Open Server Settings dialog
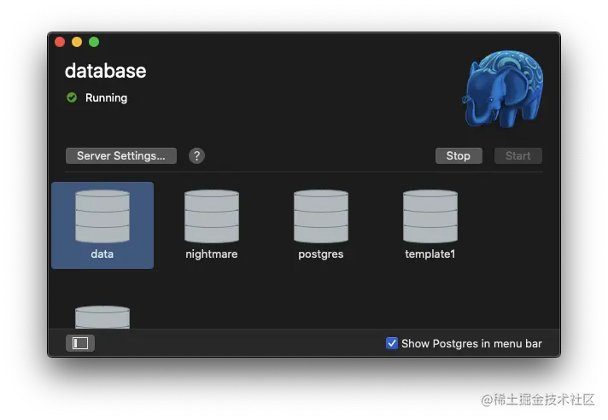608x420 pixels. click(x=121, y=155)
